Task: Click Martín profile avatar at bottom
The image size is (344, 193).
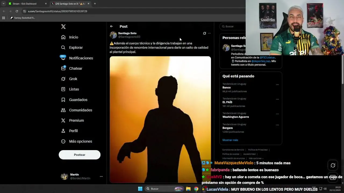Action: [64, 176]
